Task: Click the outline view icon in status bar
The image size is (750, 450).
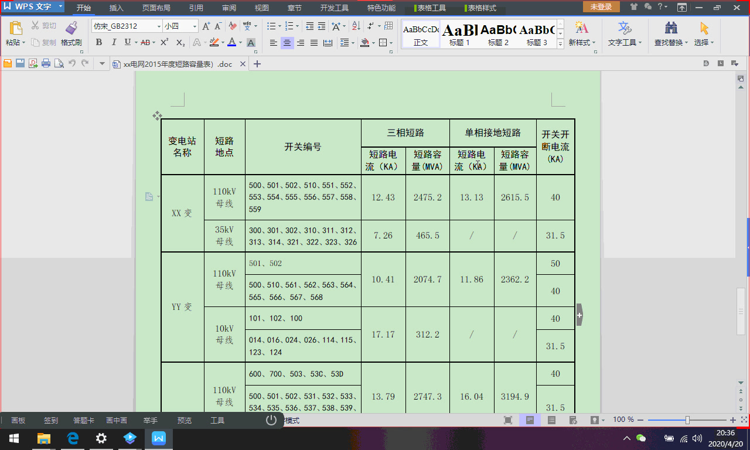Action: (551, 420)
